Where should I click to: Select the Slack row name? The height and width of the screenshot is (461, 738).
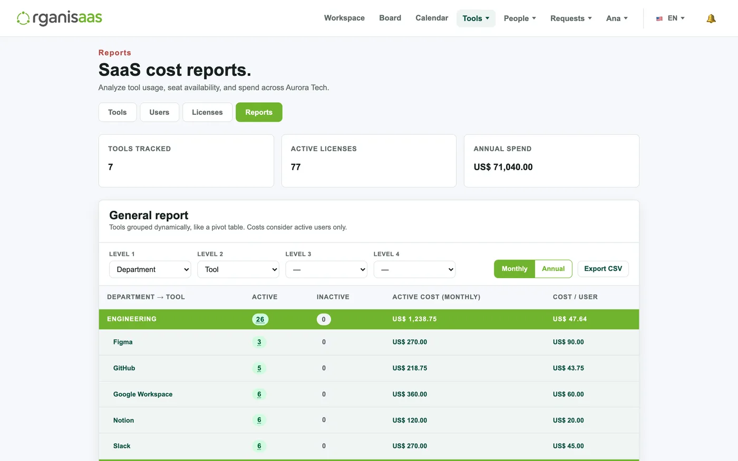pyautogui.click(x=122, y=446)
